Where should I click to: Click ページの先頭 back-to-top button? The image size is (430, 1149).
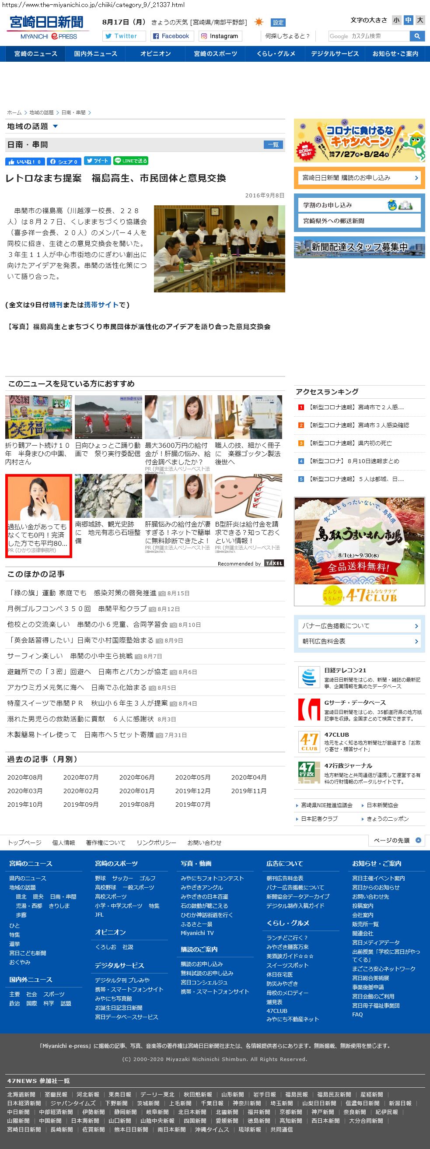pyautogui.click(x=397, y=840)
